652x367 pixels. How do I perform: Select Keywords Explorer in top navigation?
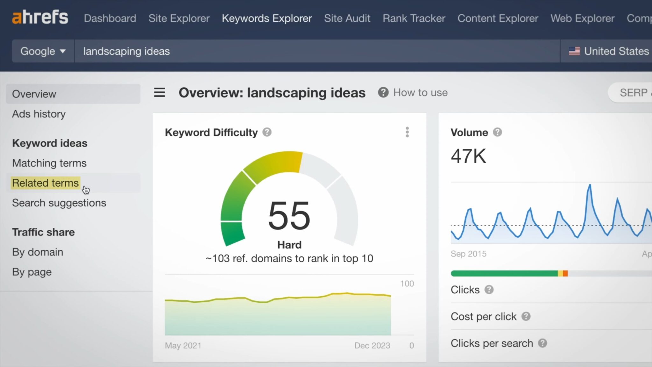tap(267, 18)
